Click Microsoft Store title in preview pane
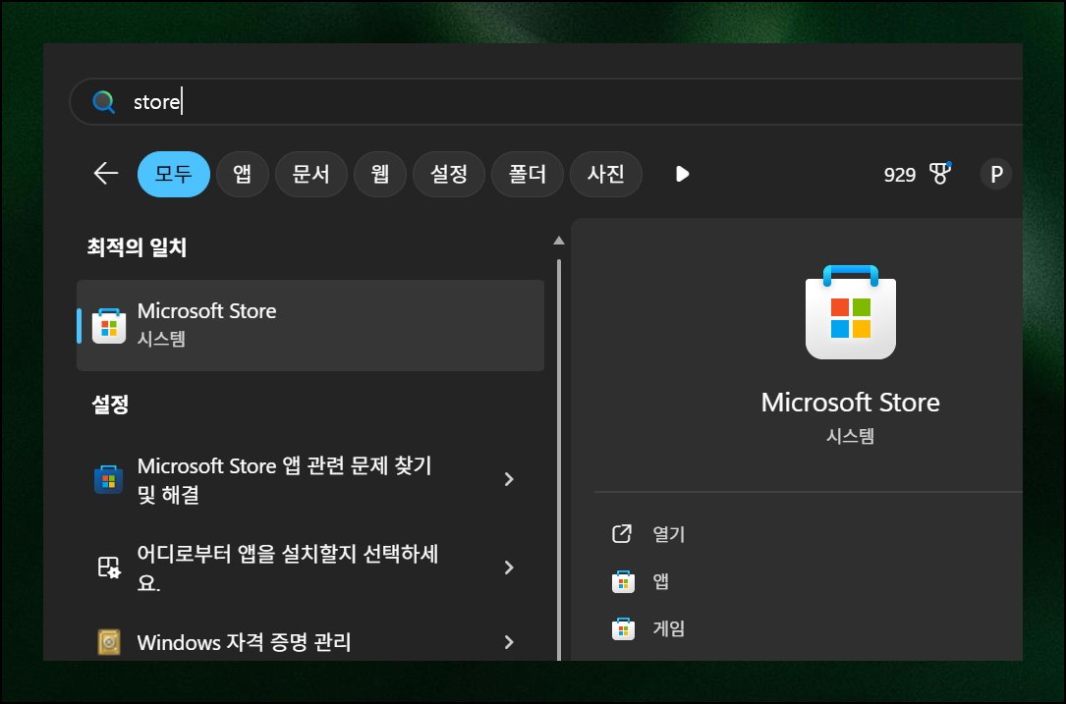The width and height of the screenshot is (1066, 704). (851, 403)
